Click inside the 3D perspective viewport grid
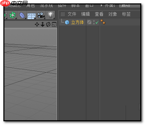145x125 pixels. click(x=31, y=74)
